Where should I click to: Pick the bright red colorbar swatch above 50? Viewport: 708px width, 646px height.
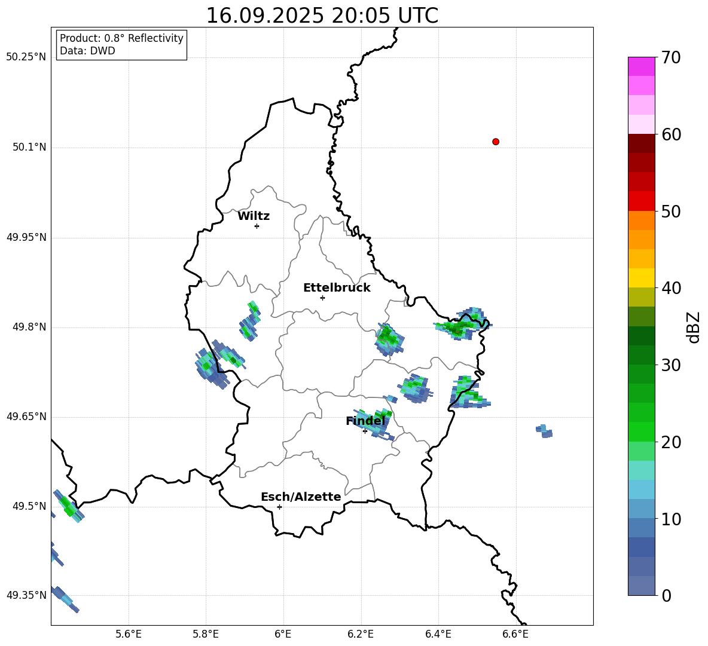tap(641, 201)
